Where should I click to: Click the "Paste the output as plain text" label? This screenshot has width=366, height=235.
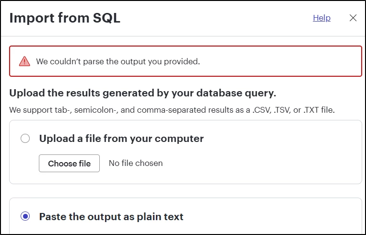111,217
